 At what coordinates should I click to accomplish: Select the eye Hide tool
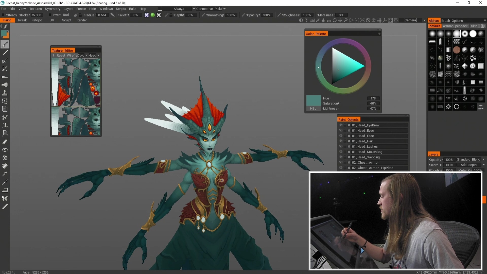tap(5, 150)
